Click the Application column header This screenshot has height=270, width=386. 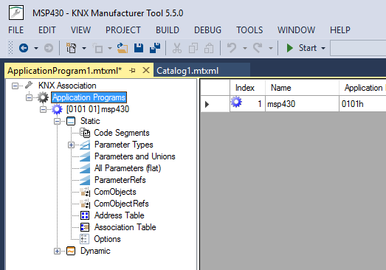[x=362, y=88]
